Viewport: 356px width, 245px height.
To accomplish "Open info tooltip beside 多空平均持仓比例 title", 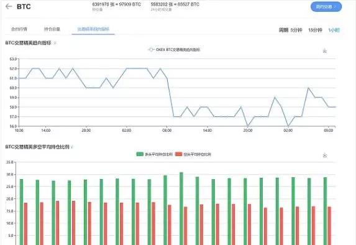I will pyautogui.click(x=72, y=147).
